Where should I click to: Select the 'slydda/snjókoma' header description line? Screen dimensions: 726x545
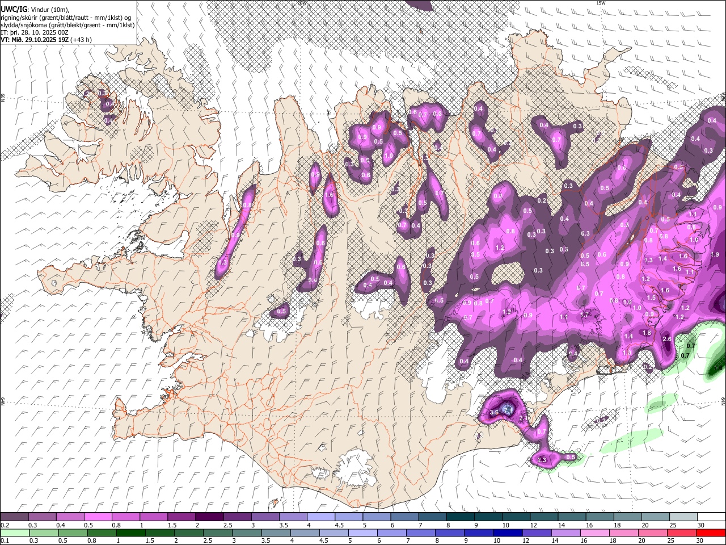(67, 25)
